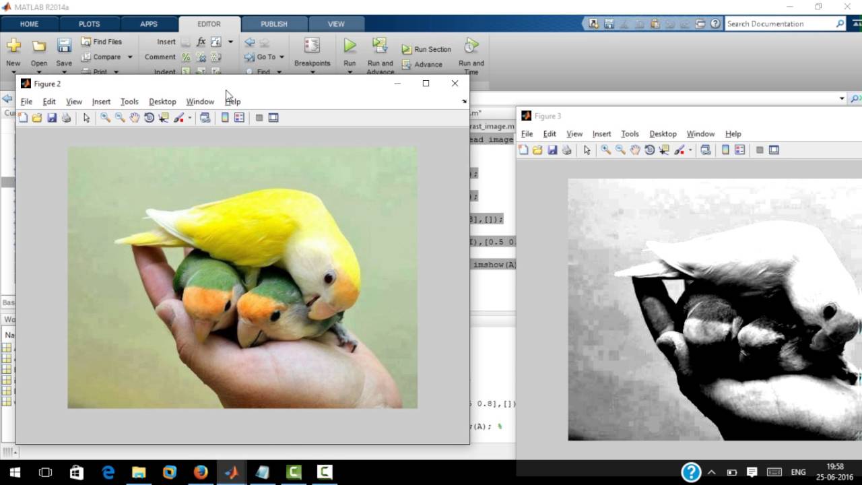Toggle Edit Plot arrow in Figure 3
The image size is (862, 485).
click(x=587, y=150)
